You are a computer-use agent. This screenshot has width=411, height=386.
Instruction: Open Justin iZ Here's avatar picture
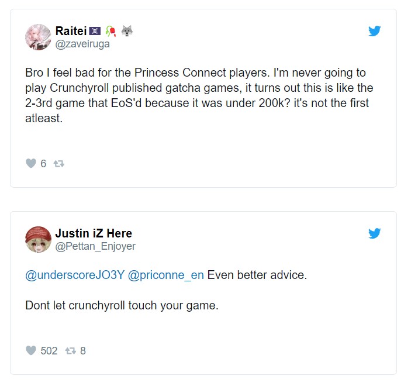click(38, 239)
